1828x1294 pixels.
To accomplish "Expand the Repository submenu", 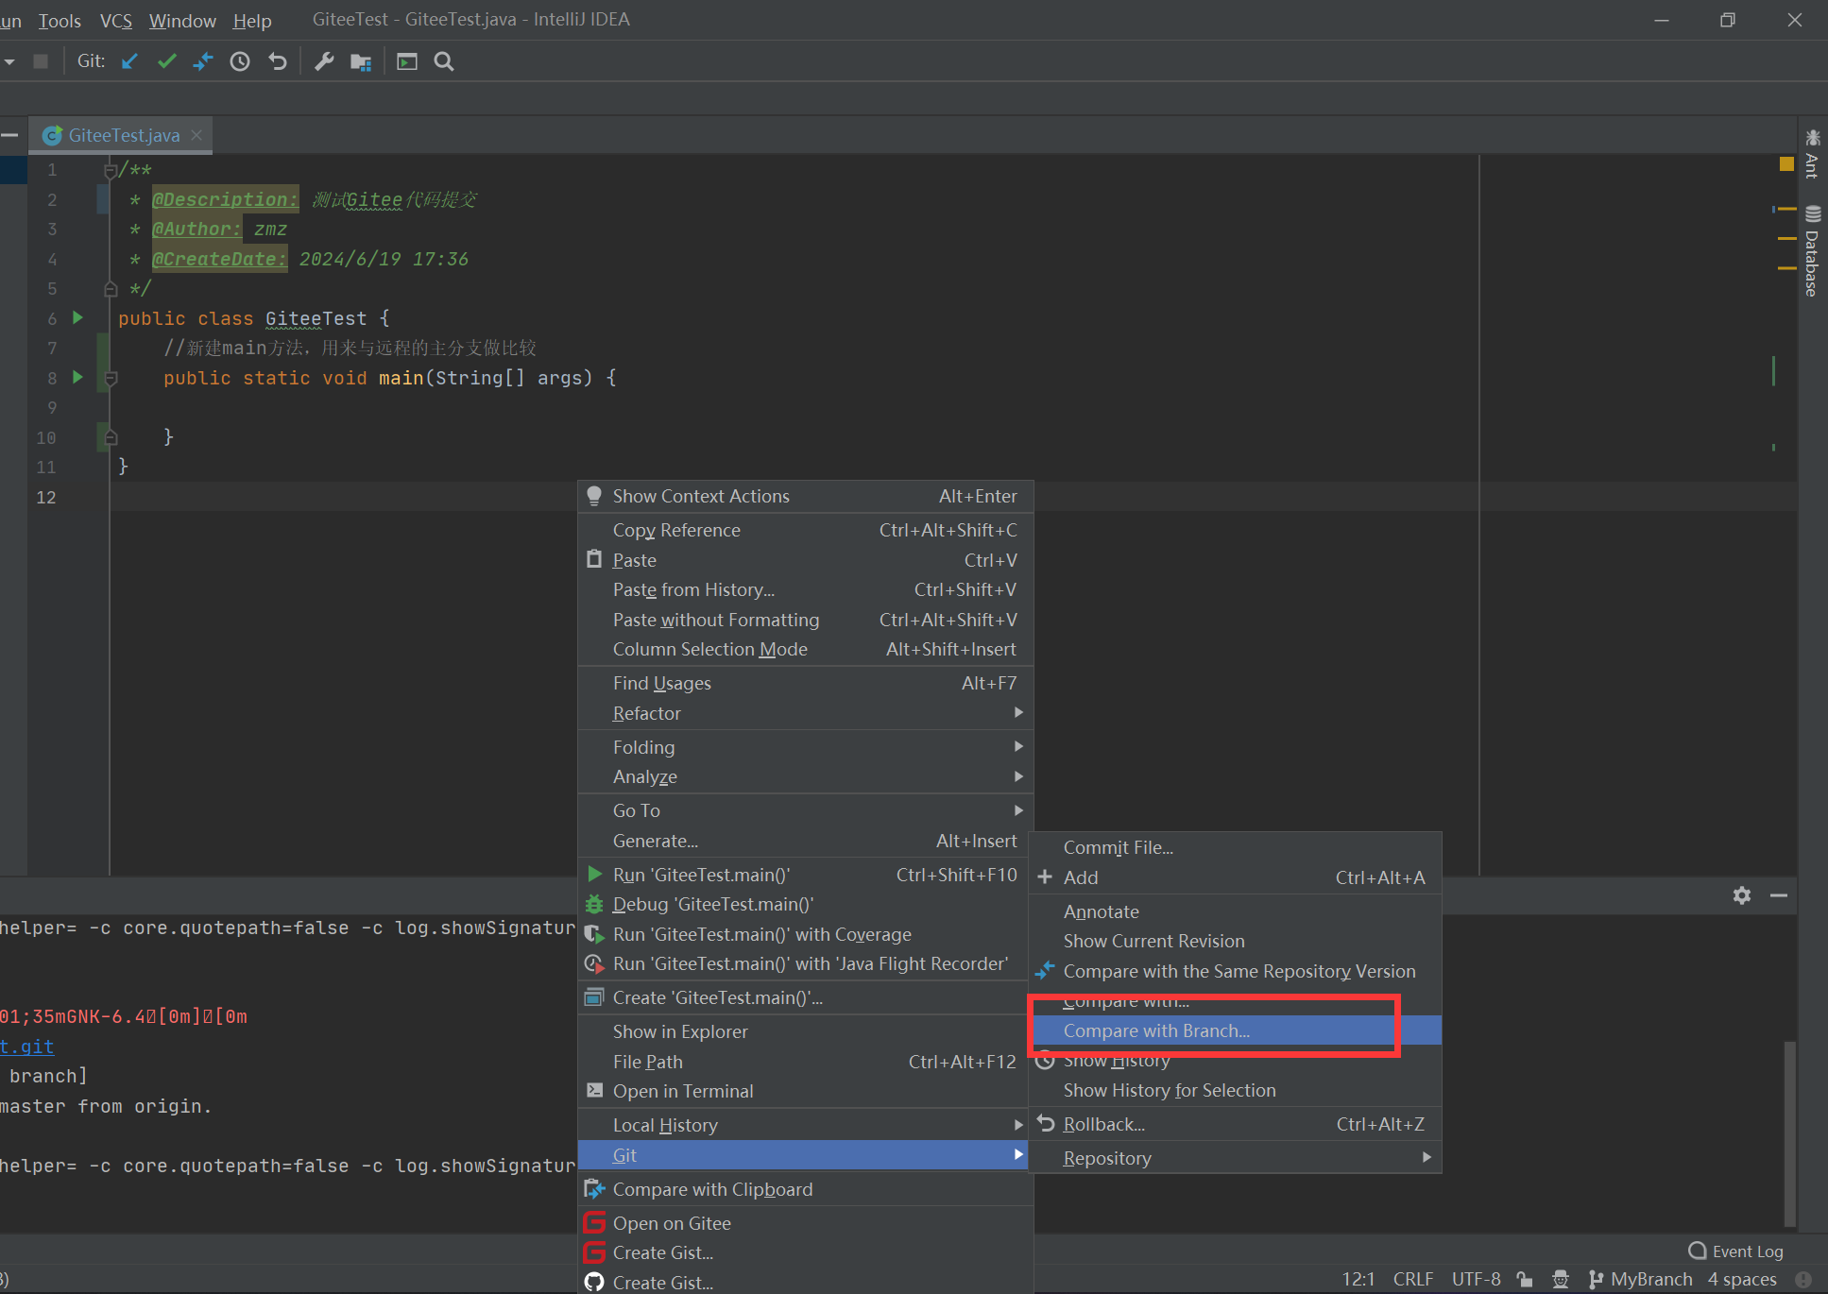I will pyautogui.click(x=1236, y=1158).
